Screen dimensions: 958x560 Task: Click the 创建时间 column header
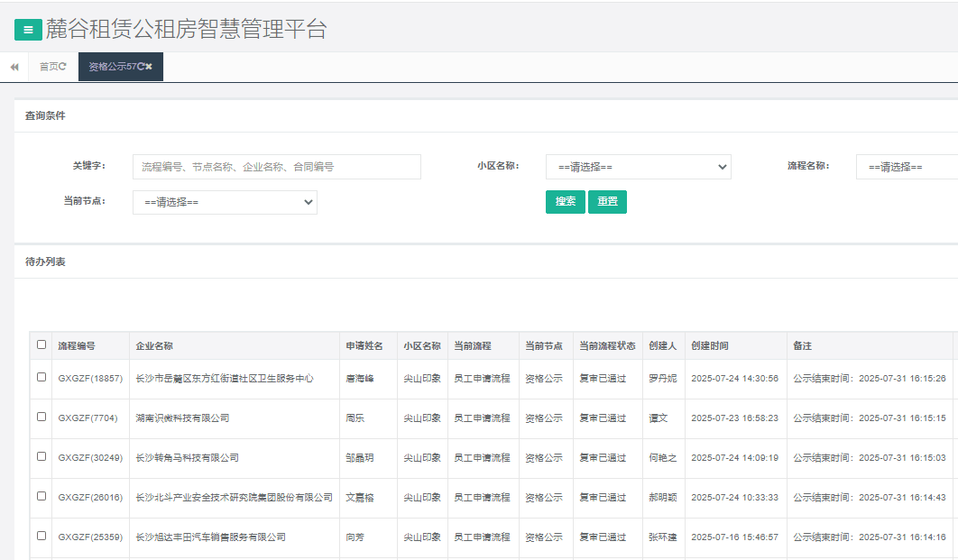(710, 345)
